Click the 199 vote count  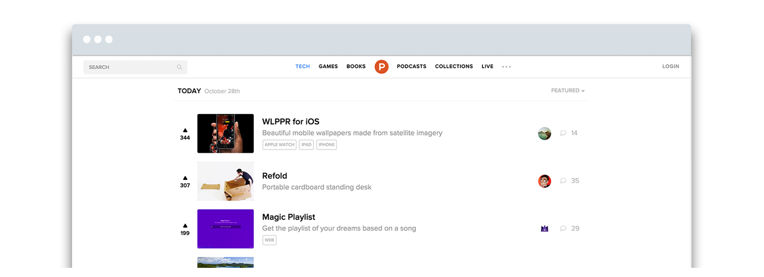coord(185,233)
